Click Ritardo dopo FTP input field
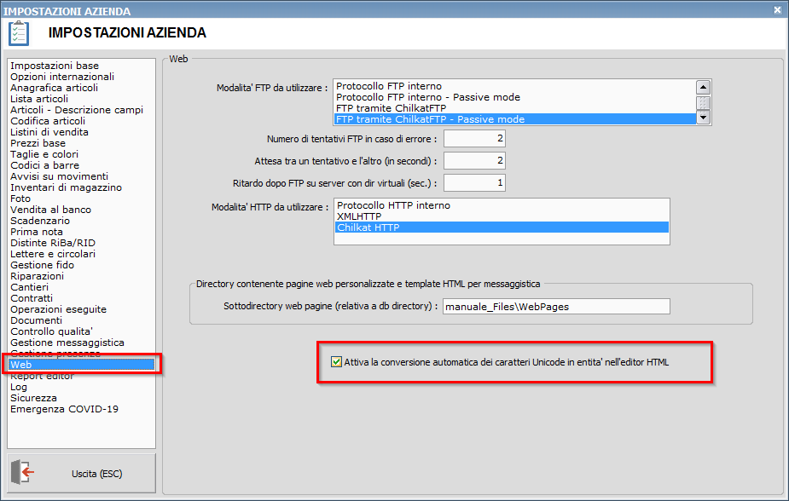789x501 pixels. pyautogui.click(x=474, y=183)
